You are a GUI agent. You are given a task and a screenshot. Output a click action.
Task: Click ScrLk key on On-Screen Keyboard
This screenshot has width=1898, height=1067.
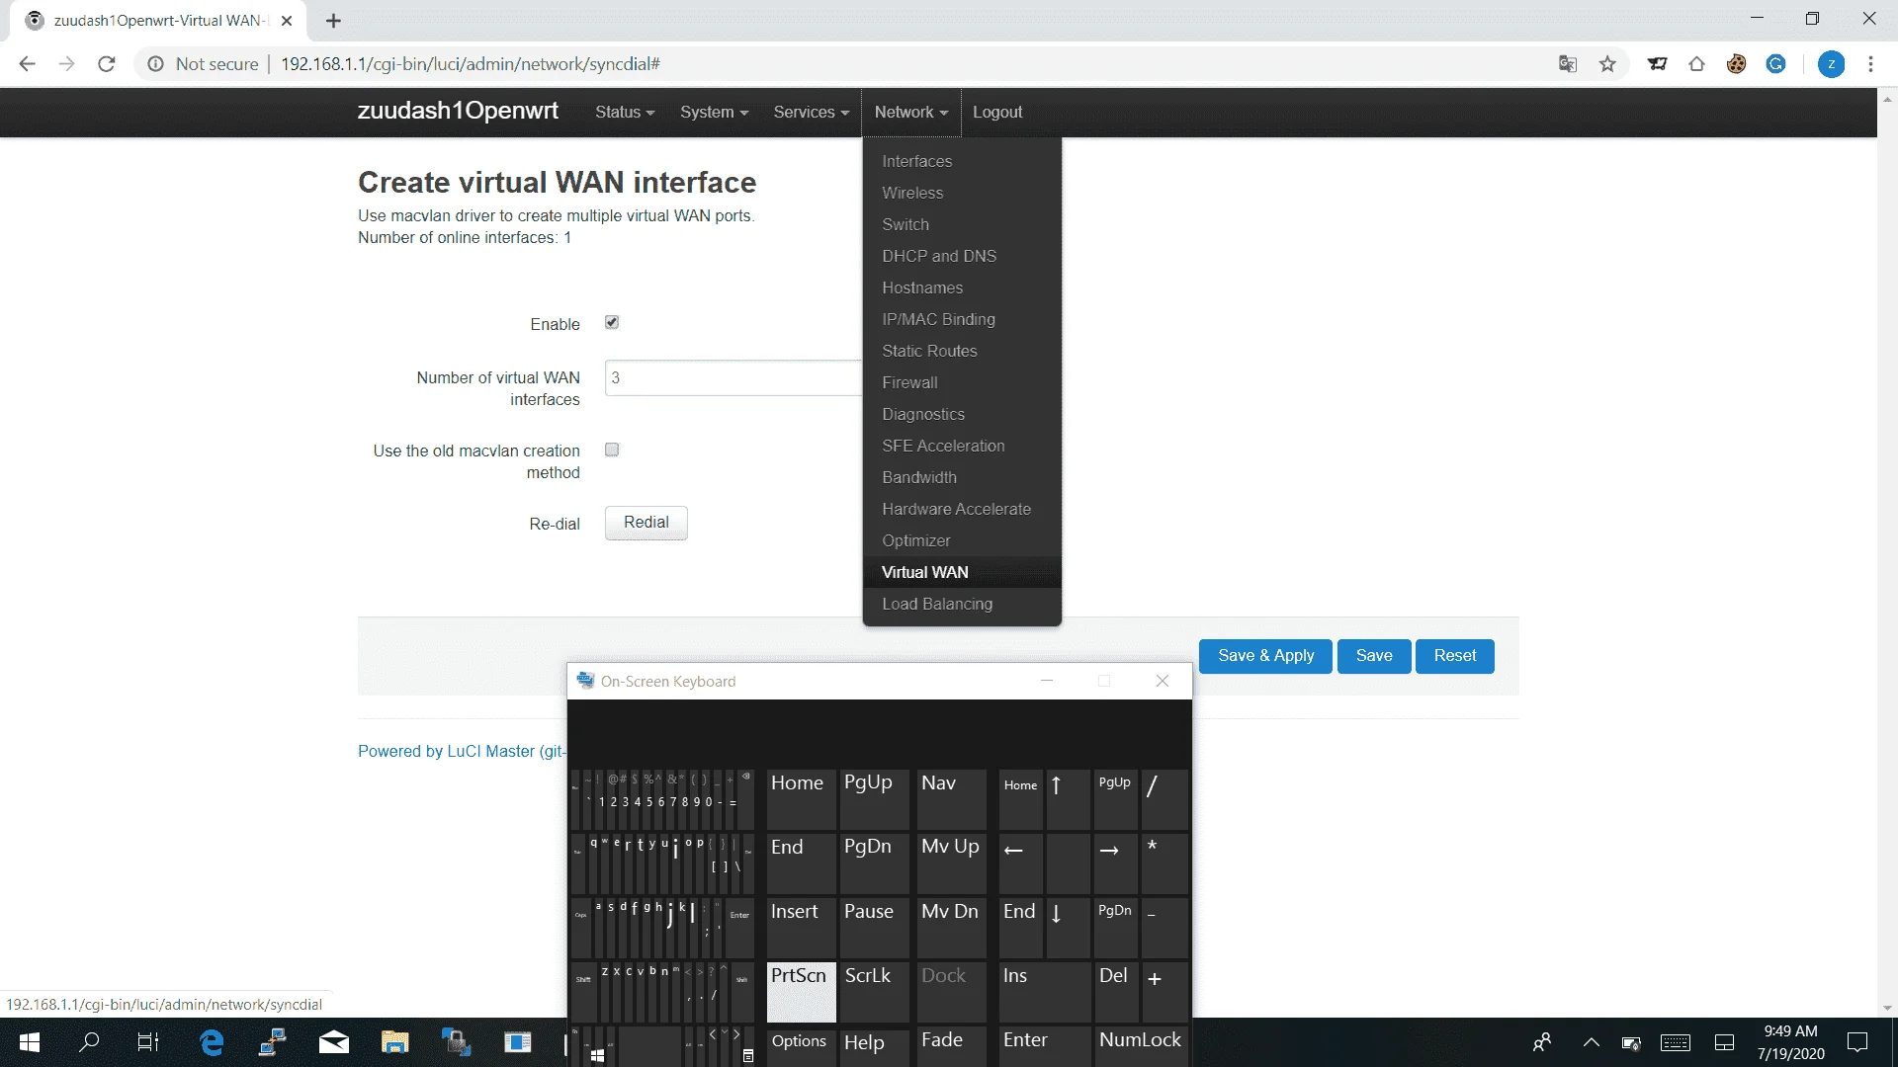[x=874, y=992]
